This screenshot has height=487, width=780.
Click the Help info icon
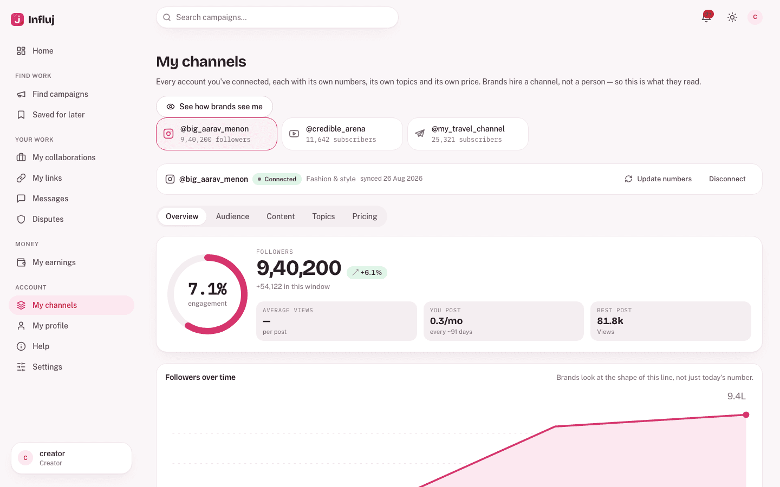[21, 346]
